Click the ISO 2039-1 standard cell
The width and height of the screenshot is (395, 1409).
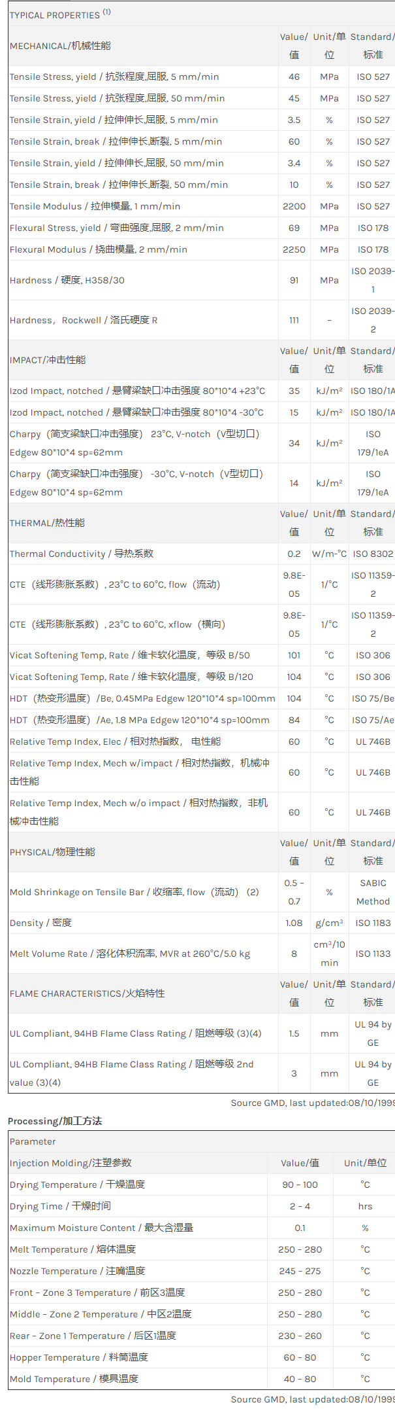[x=372, y=280]
